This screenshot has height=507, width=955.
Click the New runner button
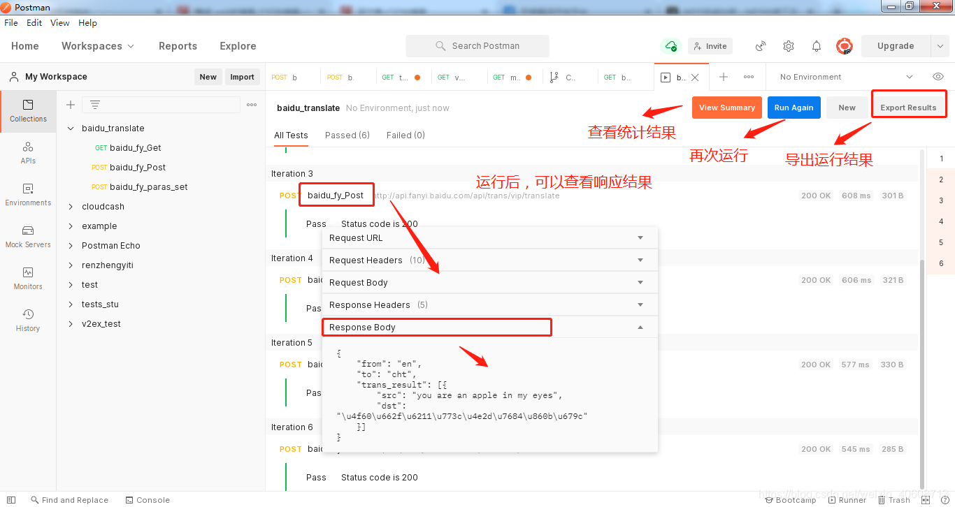(847, 108)
